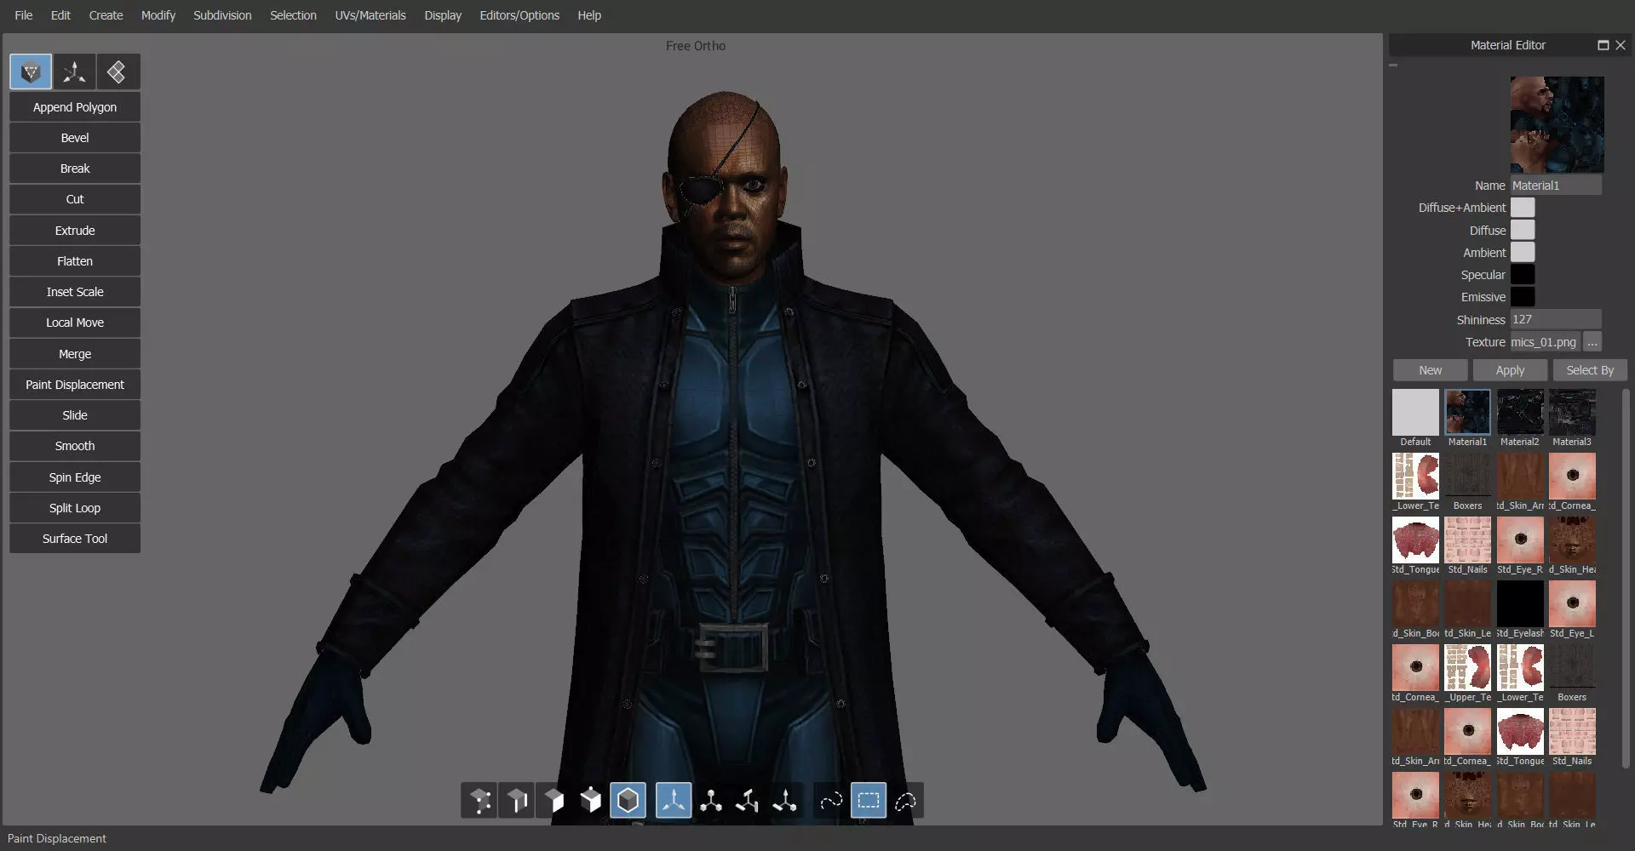Activate the Slide tool
This screenshot has width=1635, height=851.
point(75,415)
